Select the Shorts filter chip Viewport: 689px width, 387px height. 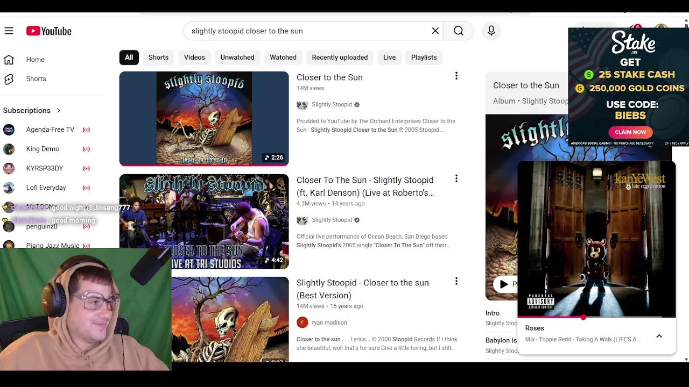158,58
